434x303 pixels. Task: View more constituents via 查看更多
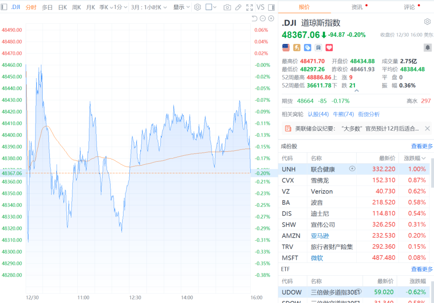[422, 146]
